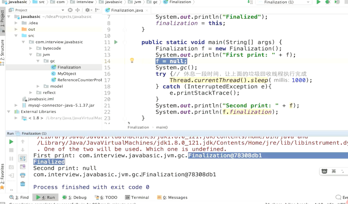The width and height of the screenshot is (348, 204).
Task: Open the Finalization (1) run configuration dropdown
Action: pyautogui.click(x=284, y=2)
